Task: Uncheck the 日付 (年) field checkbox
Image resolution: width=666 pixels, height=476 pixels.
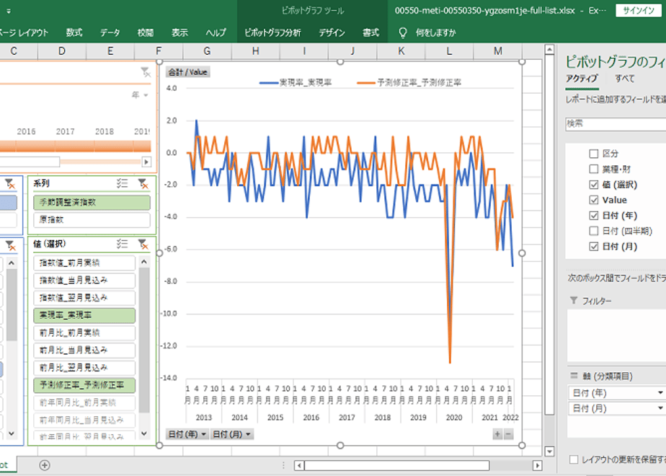Action: click(x=594, y=216)
